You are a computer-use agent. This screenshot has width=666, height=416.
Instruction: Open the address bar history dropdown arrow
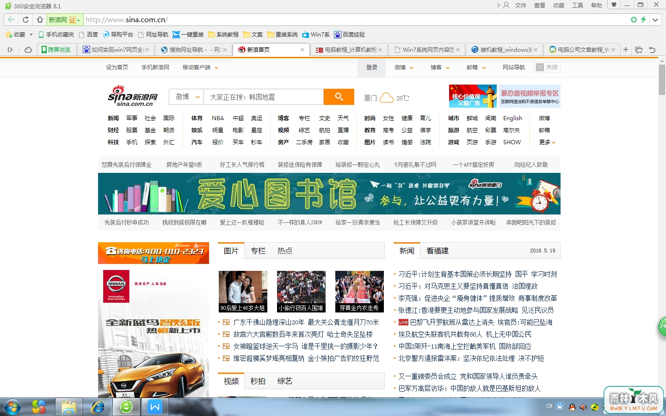[x=655, y=20]
